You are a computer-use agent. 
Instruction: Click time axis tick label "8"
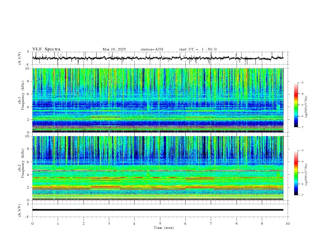point(236,224)
